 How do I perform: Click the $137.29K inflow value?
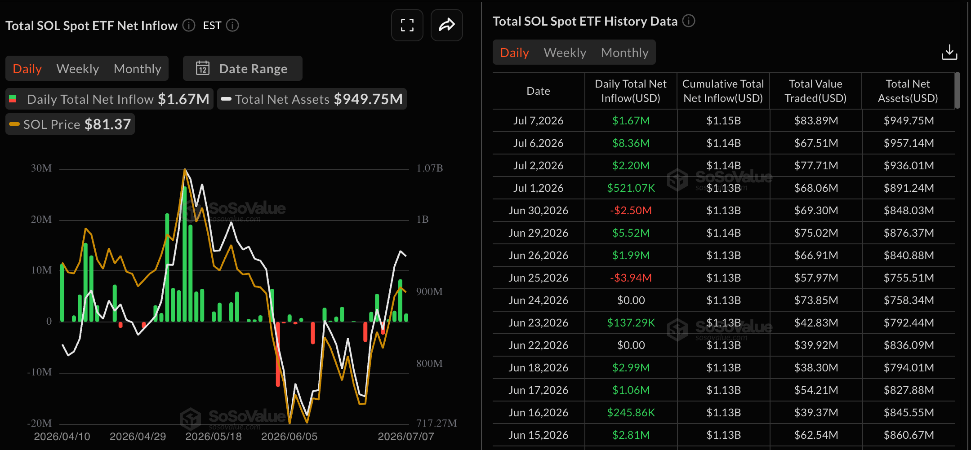[631, 322]
